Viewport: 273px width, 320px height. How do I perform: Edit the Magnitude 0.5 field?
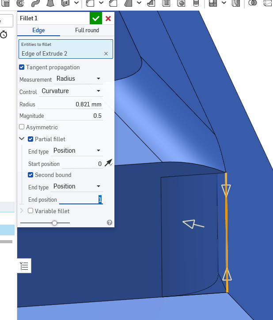(x=74, y=116)
